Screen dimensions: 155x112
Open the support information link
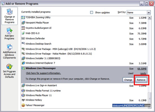43,73
